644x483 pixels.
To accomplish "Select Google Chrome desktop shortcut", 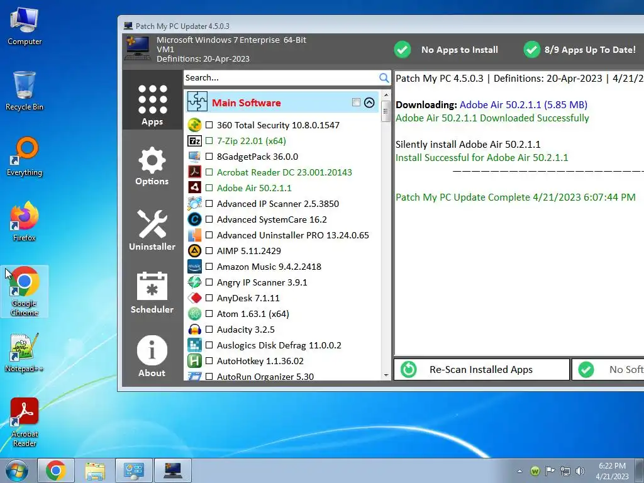I will pyautogui.click(x=25, y=291).
